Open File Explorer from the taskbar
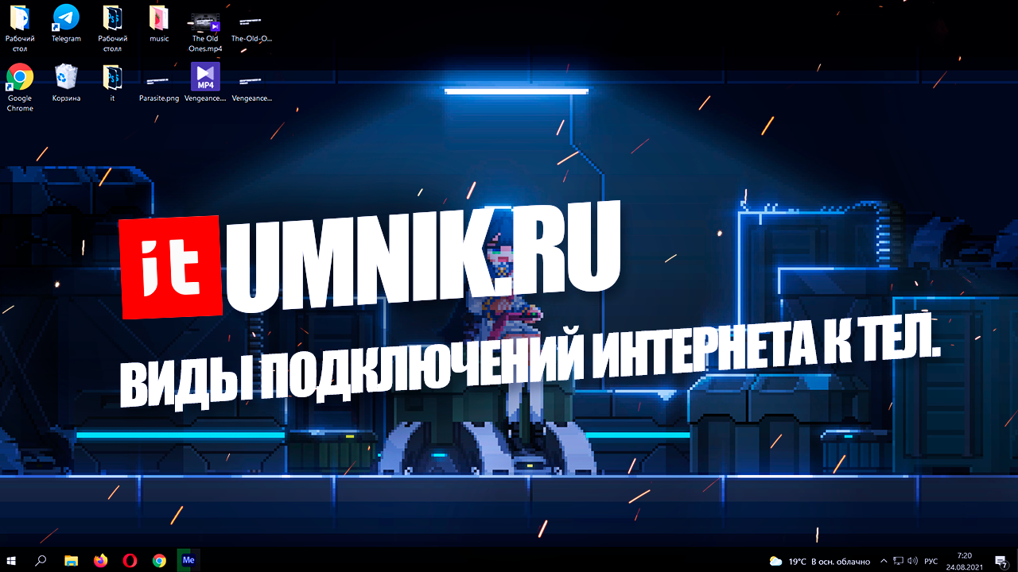 (71, 560)
